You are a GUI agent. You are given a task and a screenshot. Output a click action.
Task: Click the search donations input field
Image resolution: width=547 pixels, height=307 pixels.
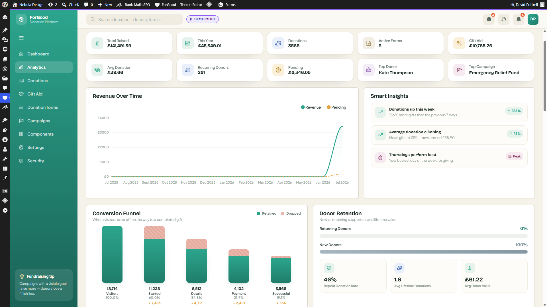click(x=134, y=19)
